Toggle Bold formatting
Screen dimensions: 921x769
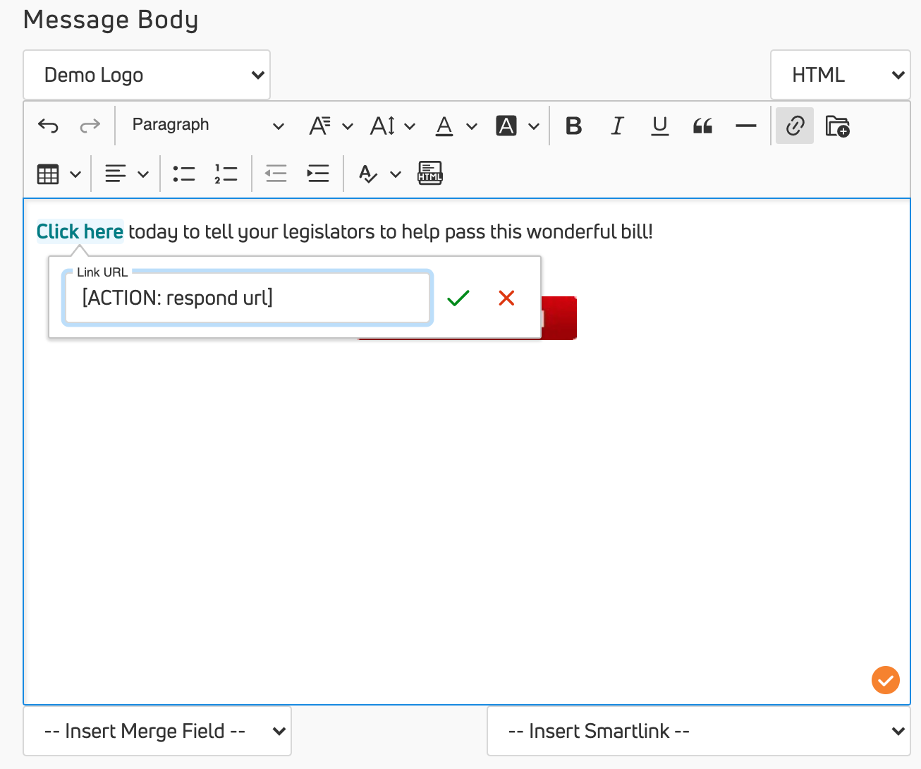pos(574,126)
